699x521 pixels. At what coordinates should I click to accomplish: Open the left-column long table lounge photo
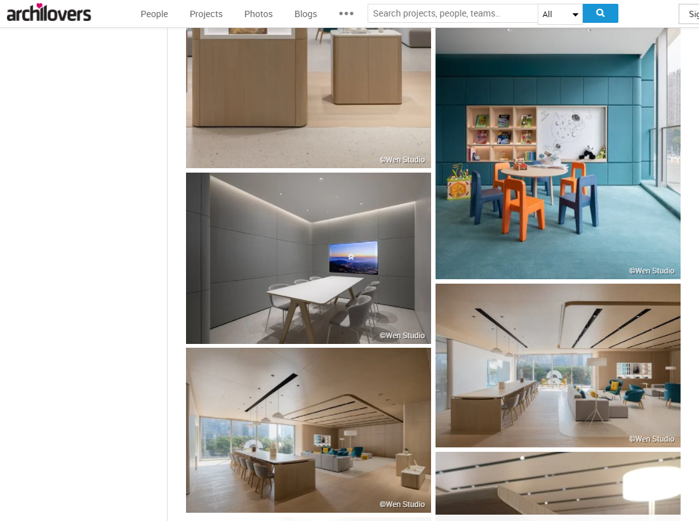tap(308, 430)
